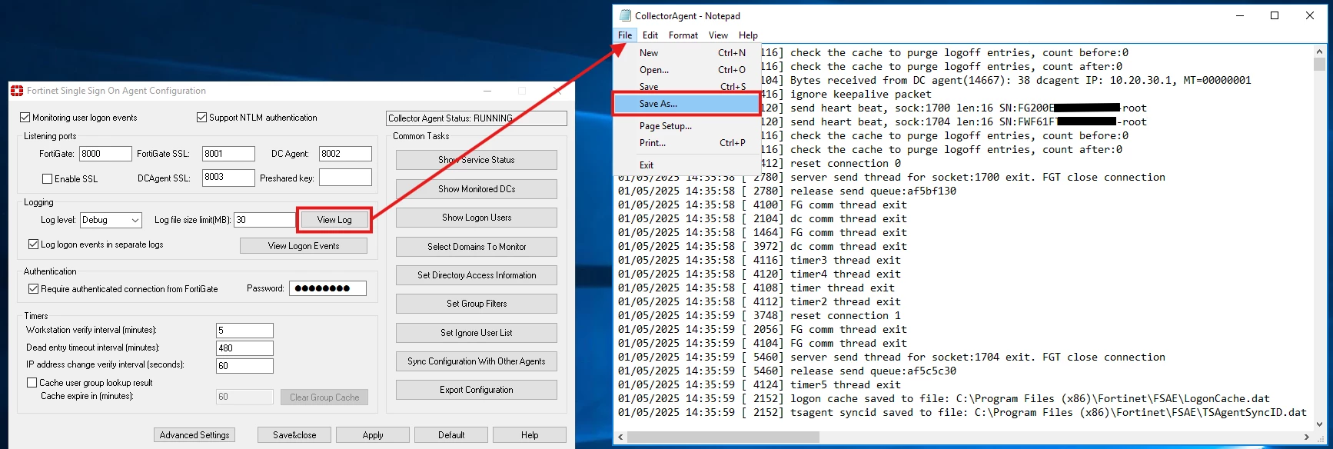The height and width of the screenshot is (449, 1333).
Task: Click the View Logon Events button
Action: tap(304, 246)
